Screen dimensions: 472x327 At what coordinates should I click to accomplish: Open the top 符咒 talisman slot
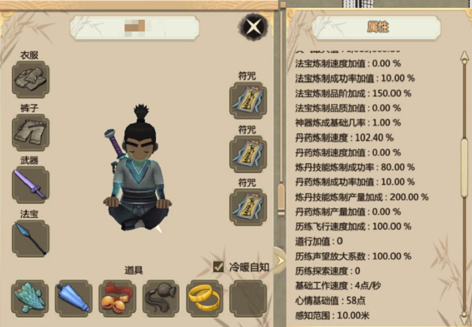[x=248, y=100]
